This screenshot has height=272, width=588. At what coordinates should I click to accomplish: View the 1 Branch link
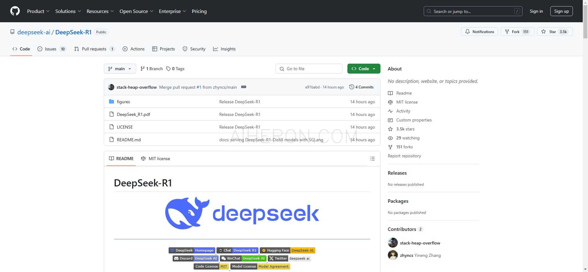pyautogui.click(x=151, y=69)
